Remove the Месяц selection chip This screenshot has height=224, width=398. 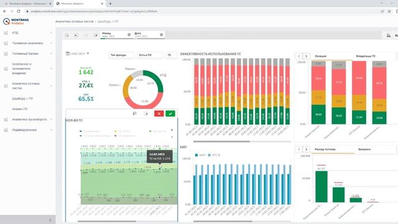129,35
